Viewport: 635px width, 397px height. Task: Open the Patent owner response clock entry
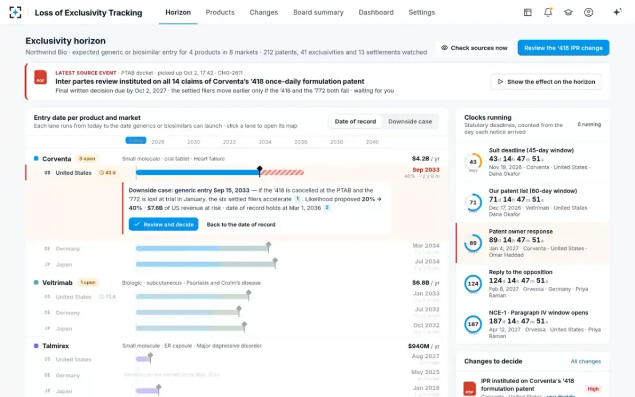coord(532,243)
